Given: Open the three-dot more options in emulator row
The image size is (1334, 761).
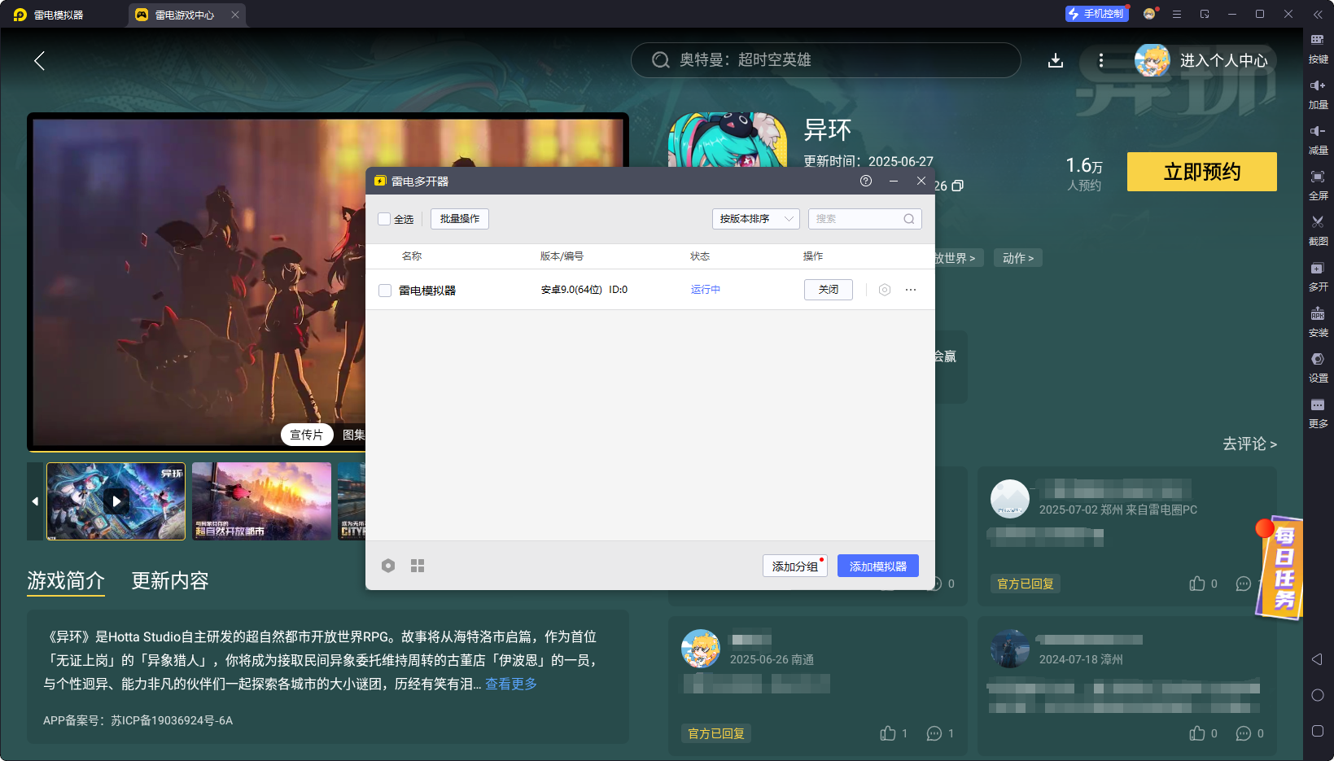Looking at the screenshot, I should pyautogui.click(x=911, y=290).
